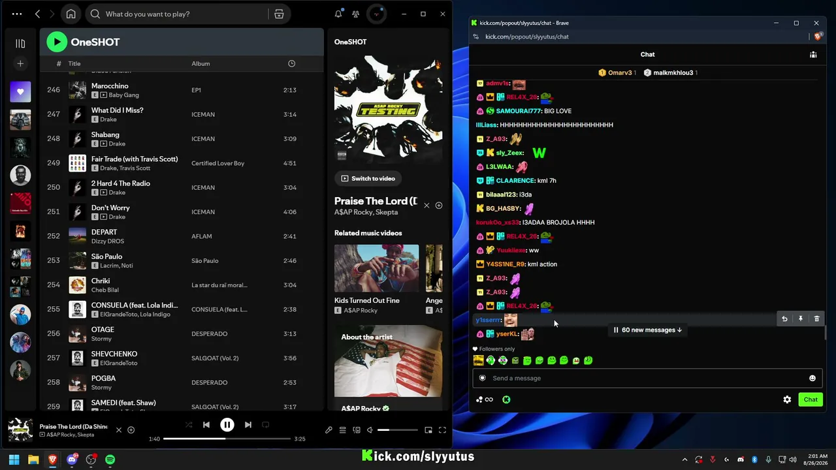Adjust the Spotify volume slider

tap(398, 430)
